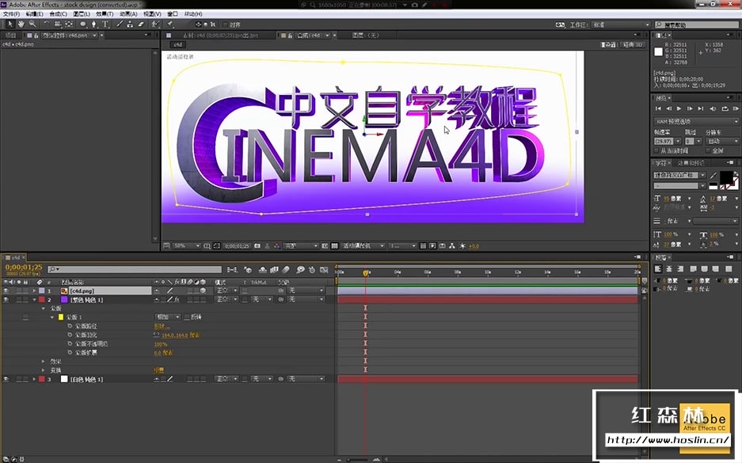This screenshot has height=463, width=742.
Task: Select the Type text tool
Action: pos(105,24)
